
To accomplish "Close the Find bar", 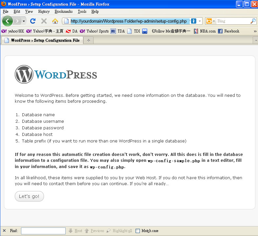I will (4, 230).
